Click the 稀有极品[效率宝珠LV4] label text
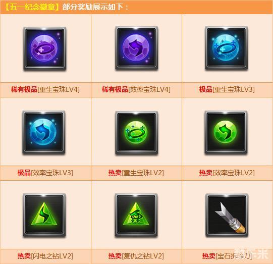This screenshot has height=264, width=273. tap(136, 89)
